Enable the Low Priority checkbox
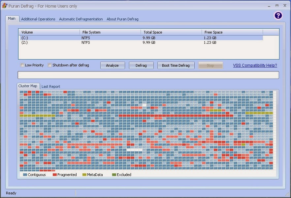The width and height of the screenshot is (291, 198). tap(22, 65)
